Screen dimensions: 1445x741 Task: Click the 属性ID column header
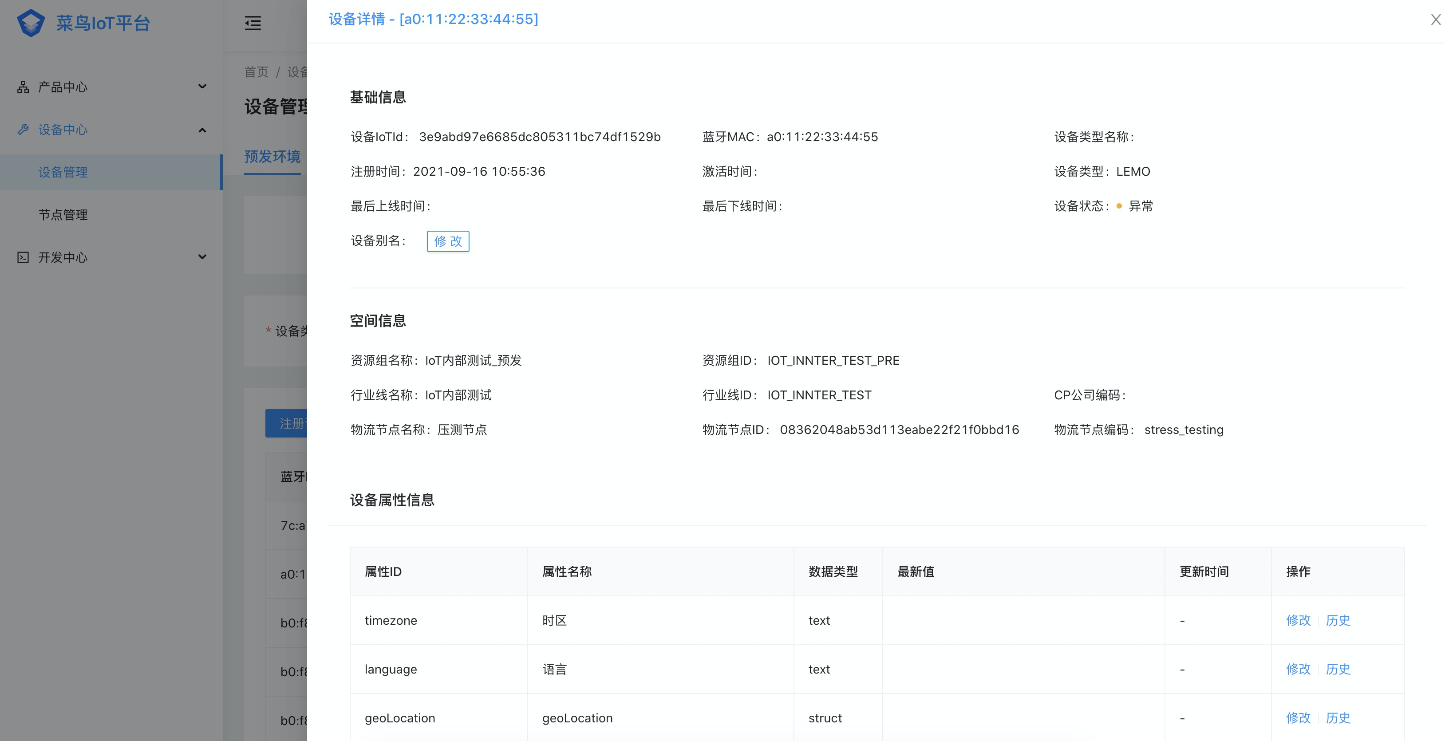click(x=383, y=572)
